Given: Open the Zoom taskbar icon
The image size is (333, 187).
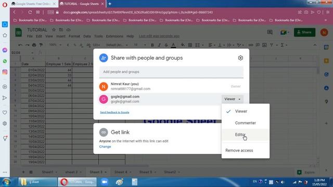Looking at the screenshot, I should [x=104, y=182].
